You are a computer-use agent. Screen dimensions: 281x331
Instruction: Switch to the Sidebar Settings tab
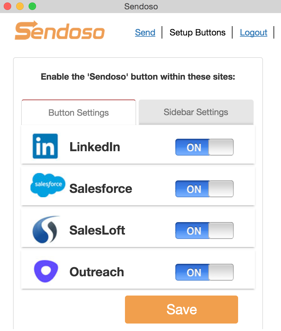196,112
